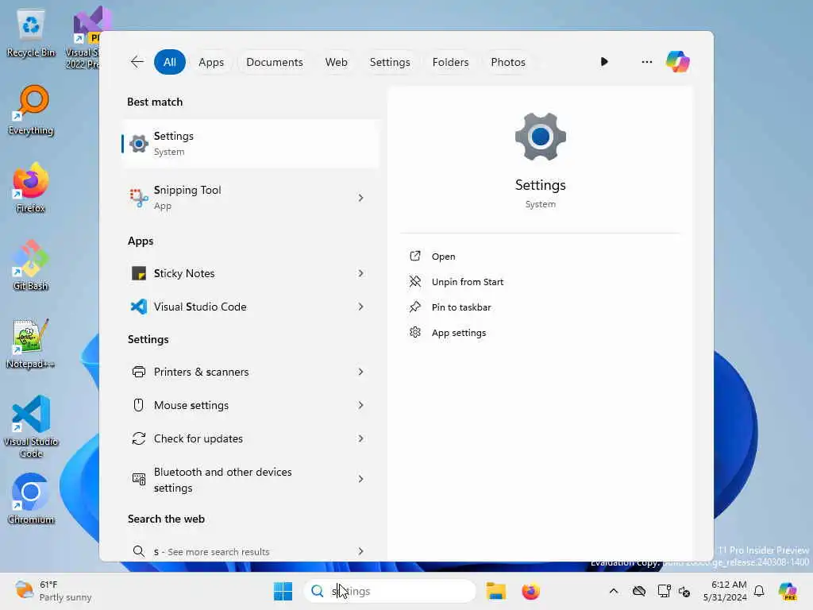Select Notepad++ desktop shortcut
Image resolution: width=813 pixels, height=610 pixels.
31,343
